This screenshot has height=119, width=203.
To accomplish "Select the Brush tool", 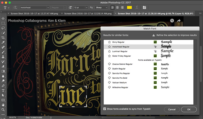I will pos(3,52).
